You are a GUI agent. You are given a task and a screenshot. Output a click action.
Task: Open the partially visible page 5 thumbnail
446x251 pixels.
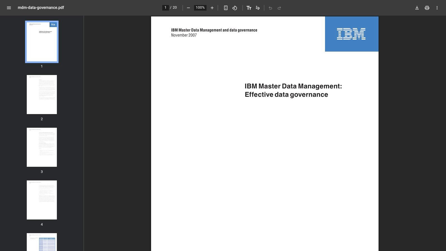pos(42,242)
